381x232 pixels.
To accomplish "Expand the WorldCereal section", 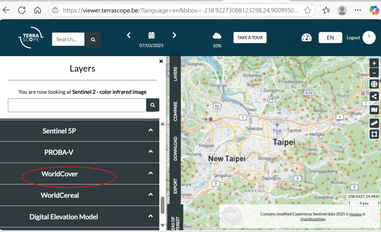I will click(x=80, y=195).
